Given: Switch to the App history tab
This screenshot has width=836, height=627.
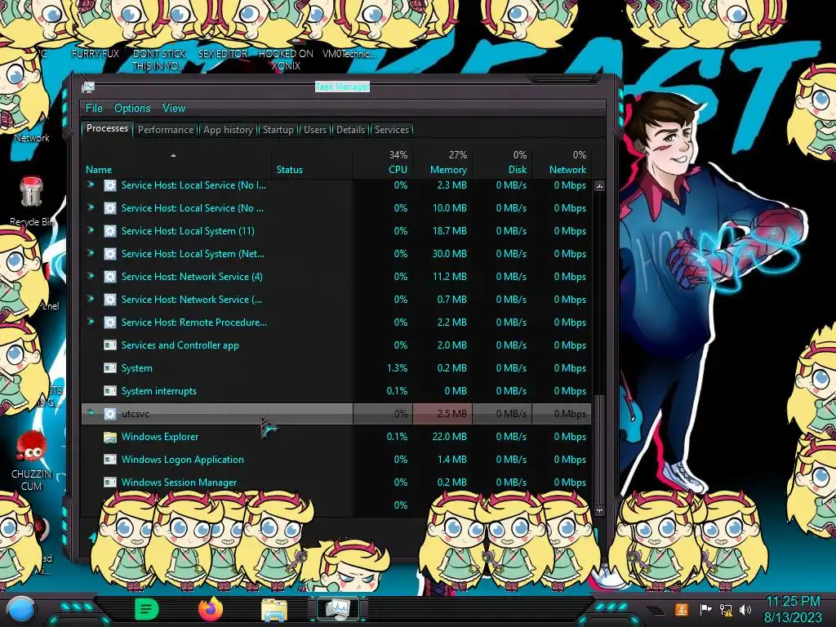Looking at the screenshot, I should coord(229,130).
